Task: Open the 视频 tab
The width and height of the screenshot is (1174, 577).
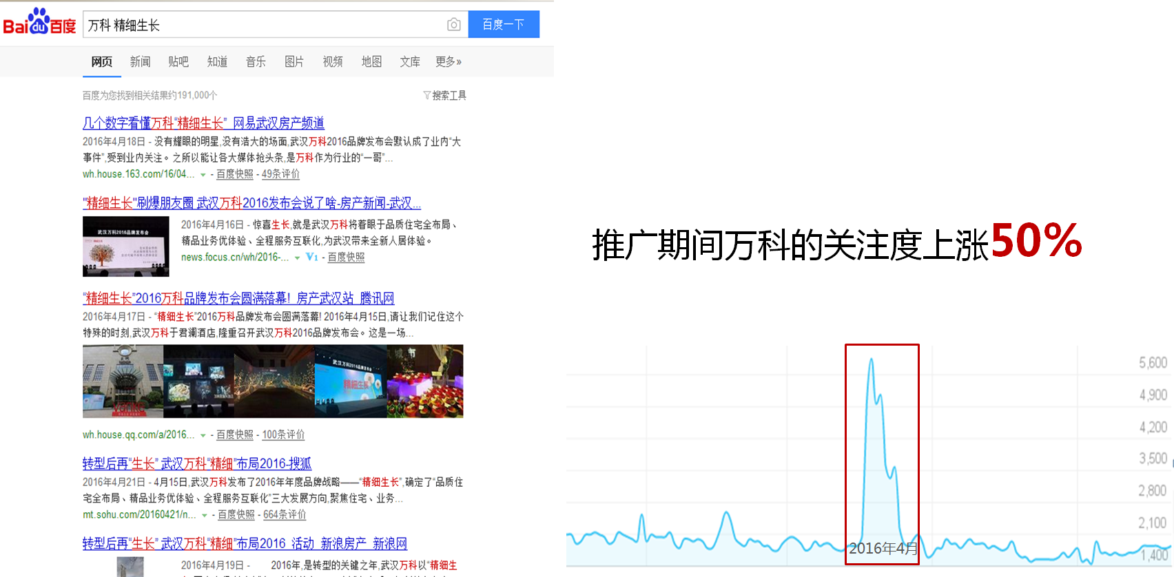Action: coord(333,62)
